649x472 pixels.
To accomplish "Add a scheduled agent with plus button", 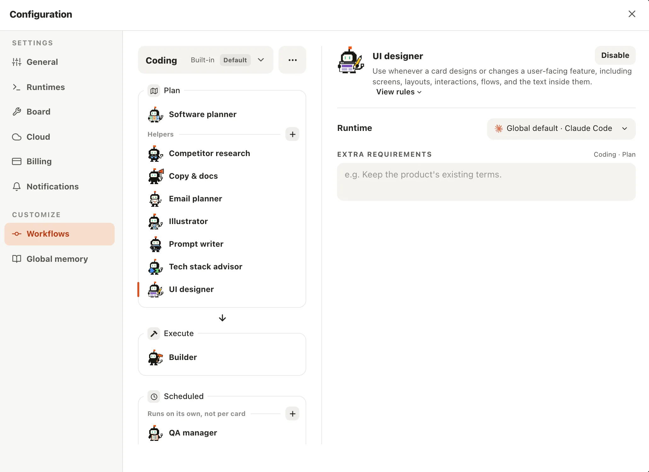I will pyautogui.click(x=292, y=414).
